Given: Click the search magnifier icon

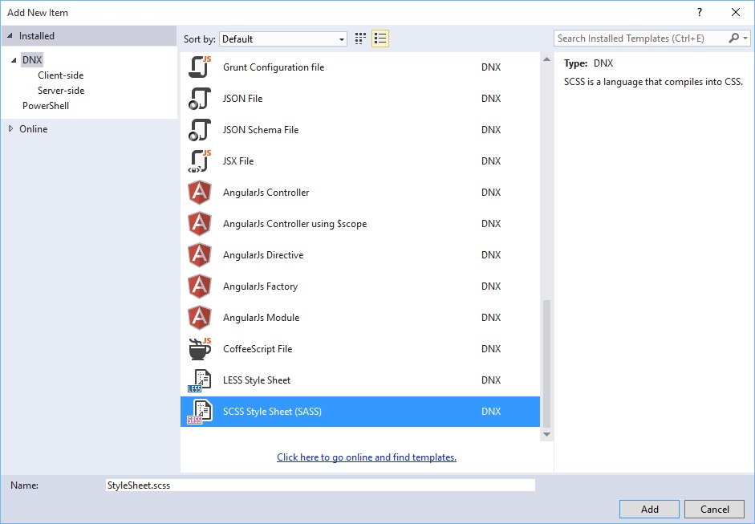Looking at the screenshot, I should [733, 38].
